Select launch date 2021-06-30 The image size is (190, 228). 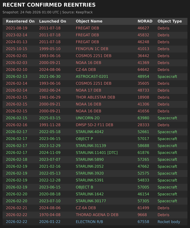tap(50, 76)
